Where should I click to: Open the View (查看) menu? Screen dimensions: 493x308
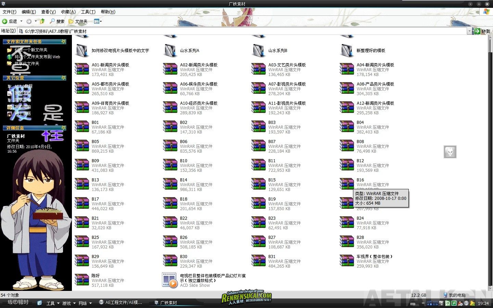[x=48, y=12]
